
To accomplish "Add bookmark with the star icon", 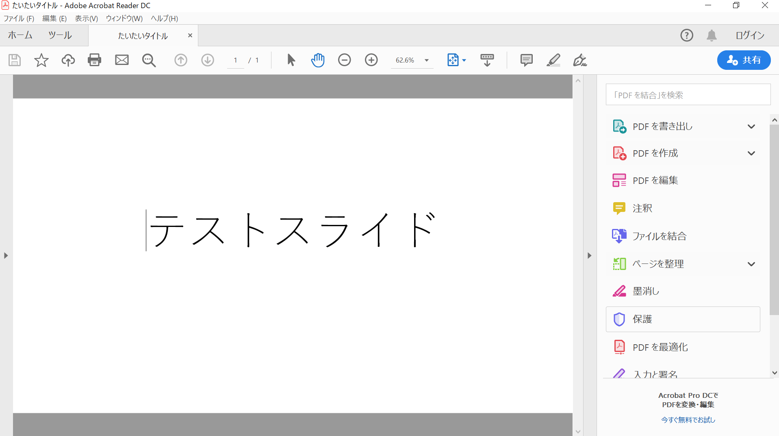I will pyautogui.click(x=41, y=60).
